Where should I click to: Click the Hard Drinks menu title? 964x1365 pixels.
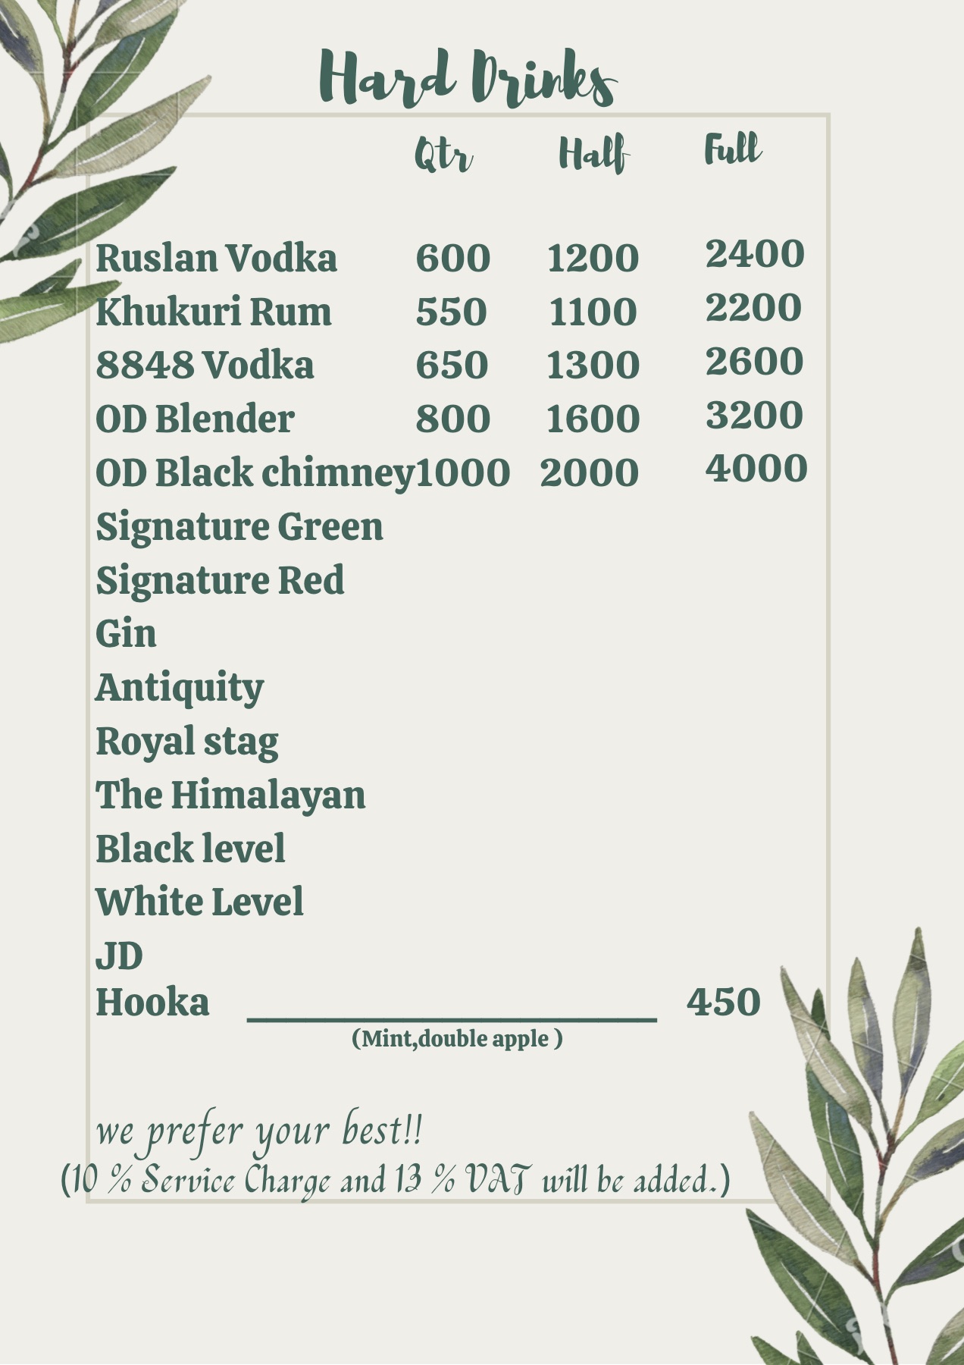coord(468,78)
